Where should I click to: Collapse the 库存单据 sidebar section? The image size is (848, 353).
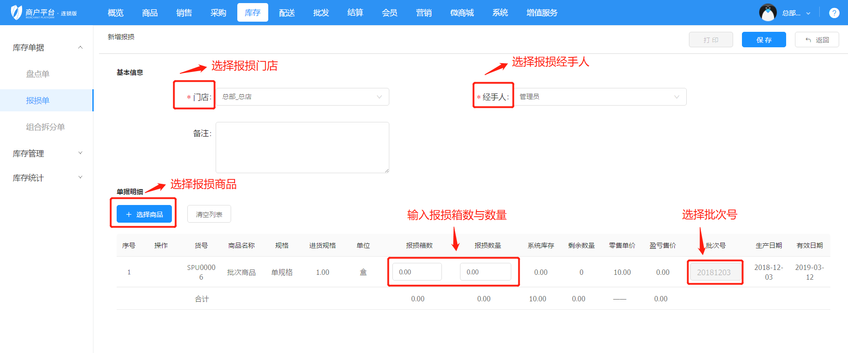(46, 47)
